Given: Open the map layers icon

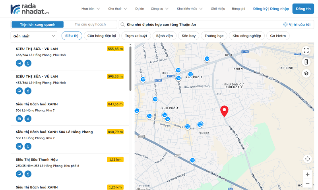Looking at the screenshot, I should coord(306,73).
